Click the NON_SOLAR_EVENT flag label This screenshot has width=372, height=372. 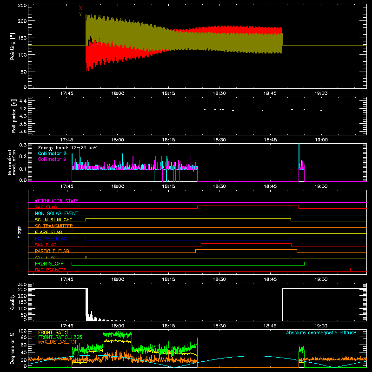point(56,213)
